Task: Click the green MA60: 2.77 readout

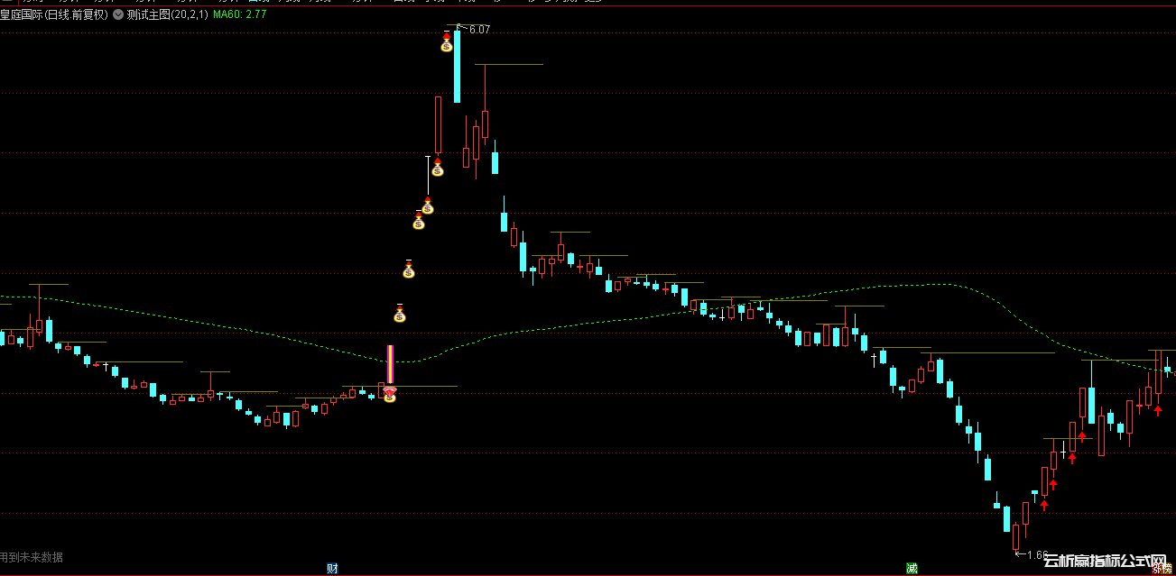Action: pos(240,14)
